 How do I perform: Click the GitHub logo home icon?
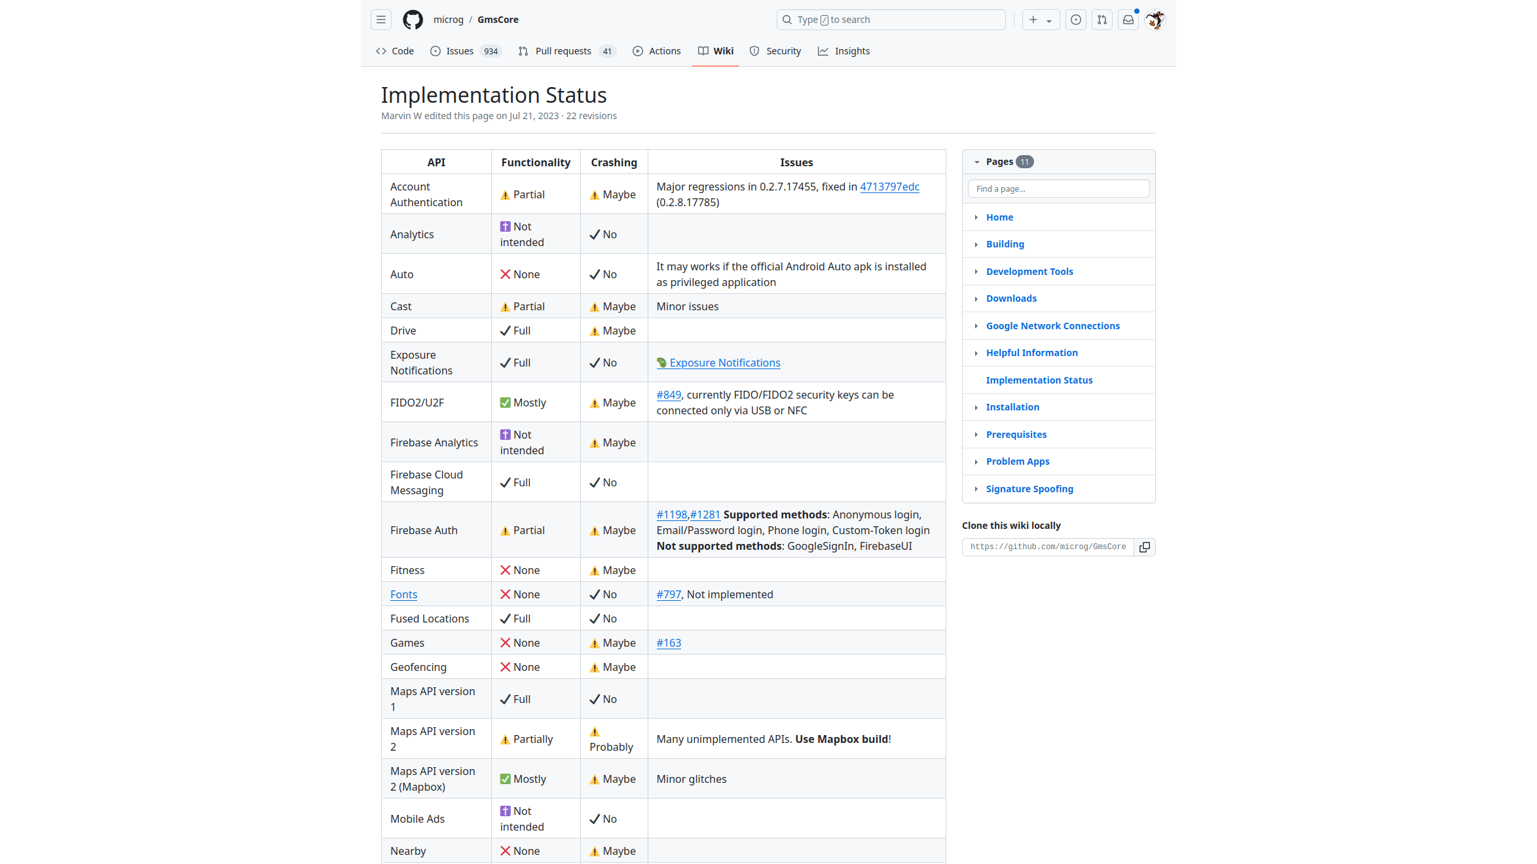point(413,20)
